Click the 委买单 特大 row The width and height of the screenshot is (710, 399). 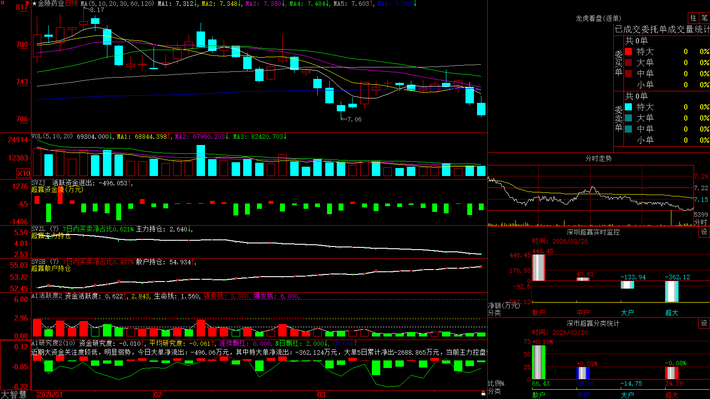click(667, 51)
